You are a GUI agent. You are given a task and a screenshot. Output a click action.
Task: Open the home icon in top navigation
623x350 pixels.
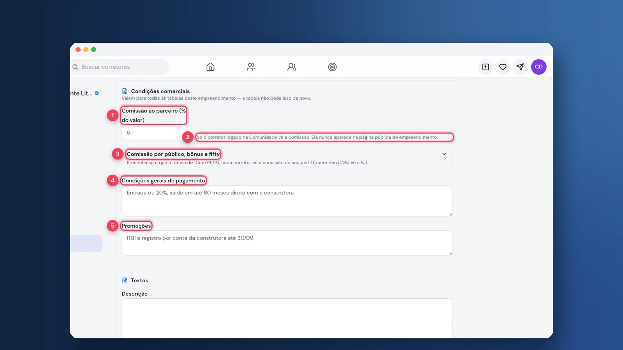[x=210, y=67]
